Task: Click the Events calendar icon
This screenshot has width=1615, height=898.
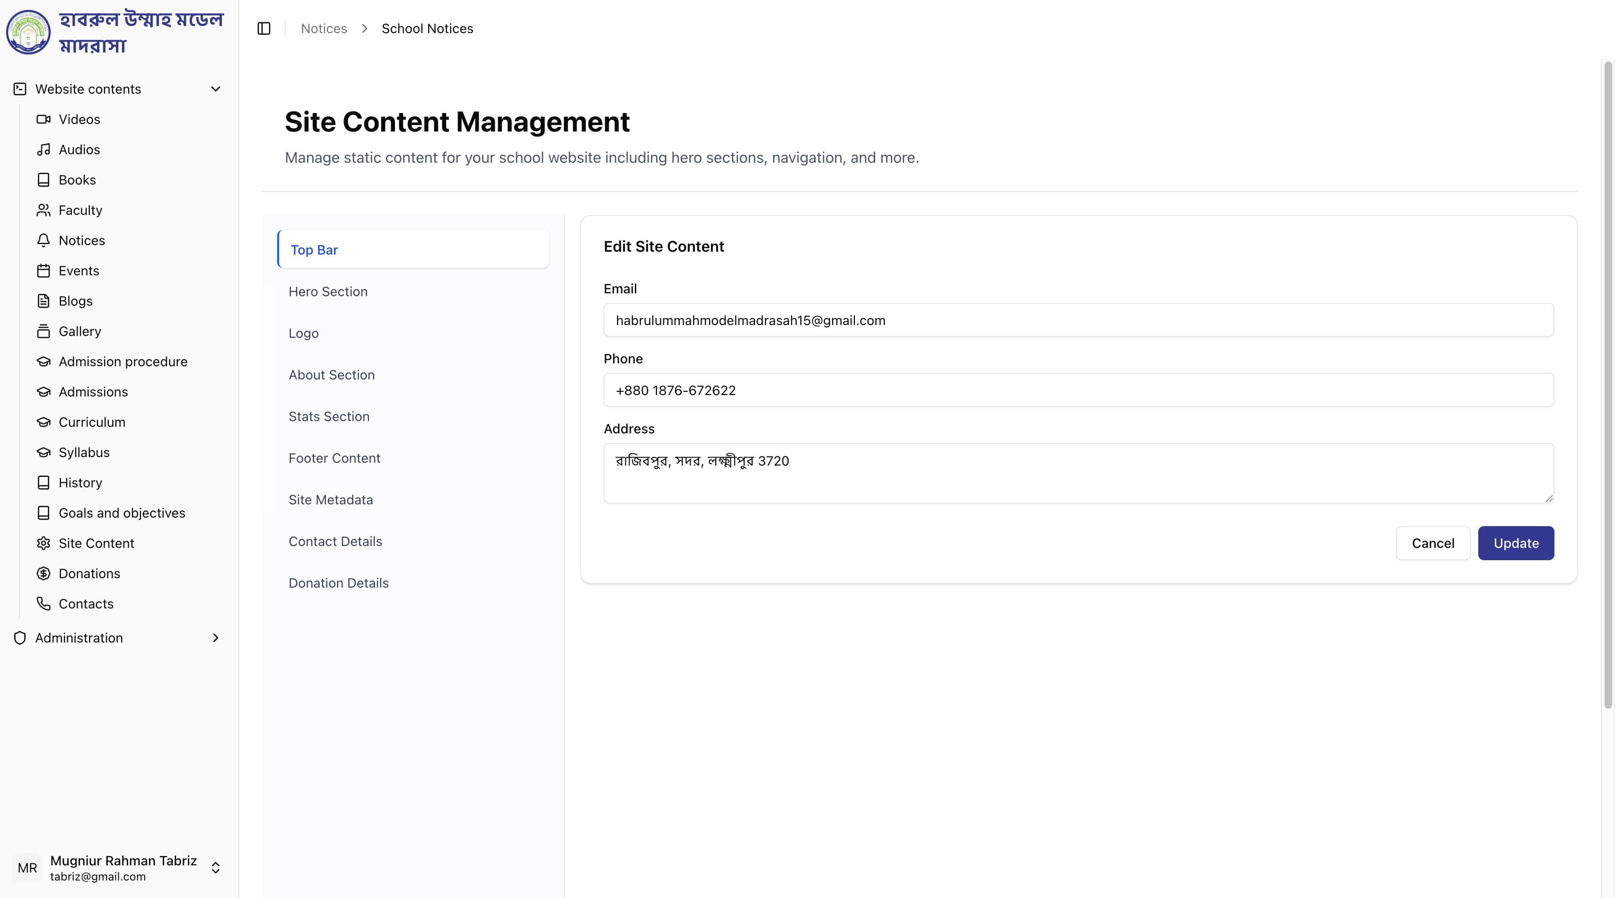Action: click(x=43, y=271)
